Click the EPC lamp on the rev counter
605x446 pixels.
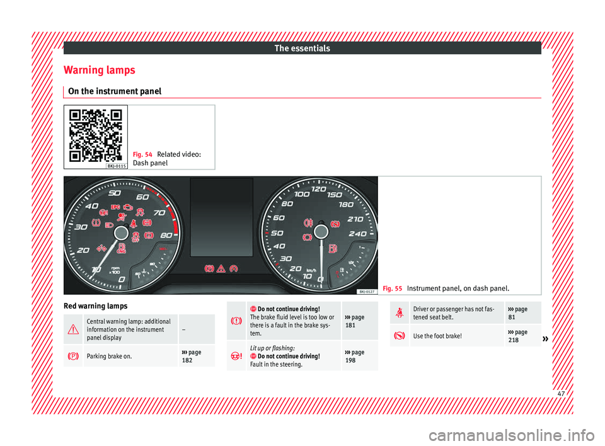click(116, 207)
